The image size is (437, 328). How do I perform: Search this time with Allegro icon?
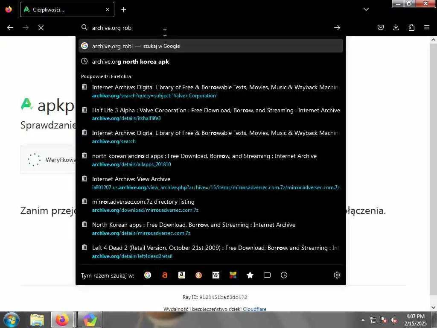point(165,275)
